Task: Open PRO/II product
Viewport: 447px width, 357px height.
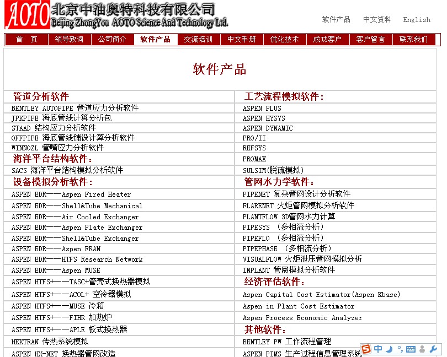Action: tap(254, 138)
